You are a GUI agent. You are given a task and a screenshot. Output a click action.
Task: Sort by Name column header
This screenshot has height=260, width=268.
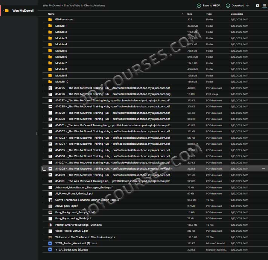(x=51, y=14)
